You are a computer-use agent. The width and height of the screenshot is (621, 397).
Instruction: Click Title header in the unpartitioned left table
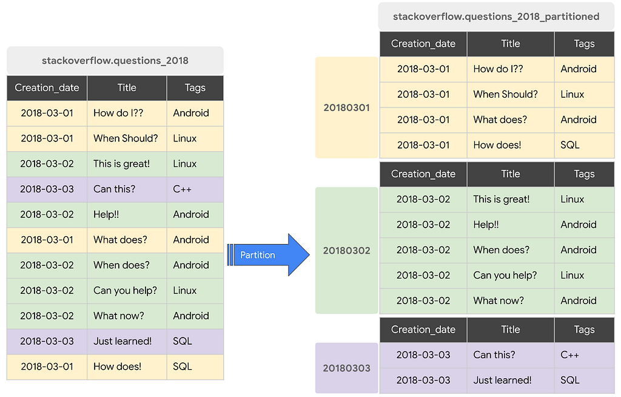pyautogui.click(x=127, y=87)
